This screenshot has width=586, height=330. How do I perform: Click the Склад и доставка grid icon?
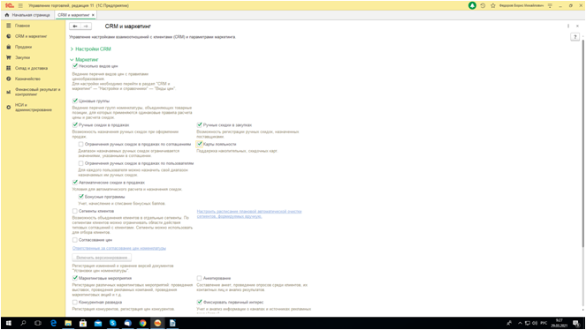click(x=9, y=68)
